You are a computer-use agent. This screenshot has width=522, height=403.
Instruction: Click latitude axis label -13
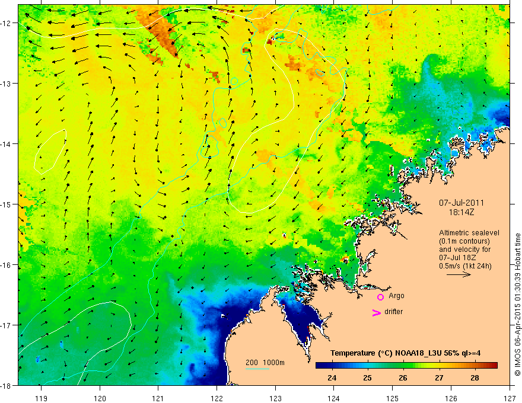coord(6,84)
